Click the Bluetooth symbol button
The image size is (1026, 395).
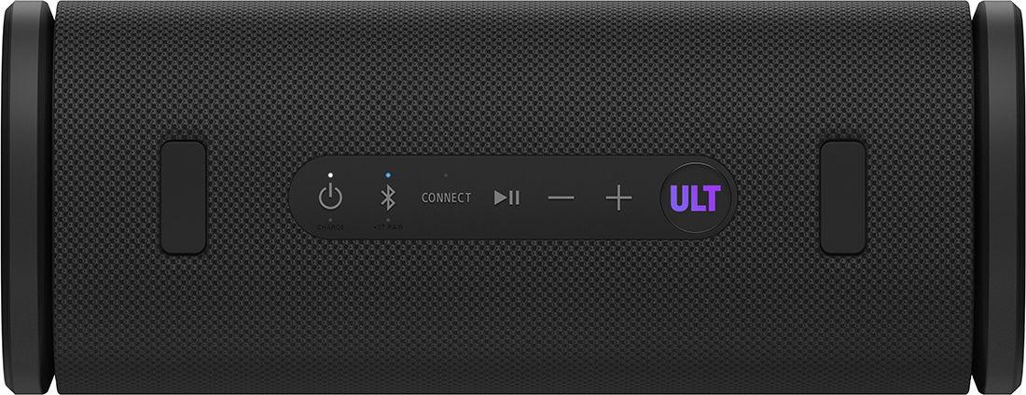click(388, 197)
